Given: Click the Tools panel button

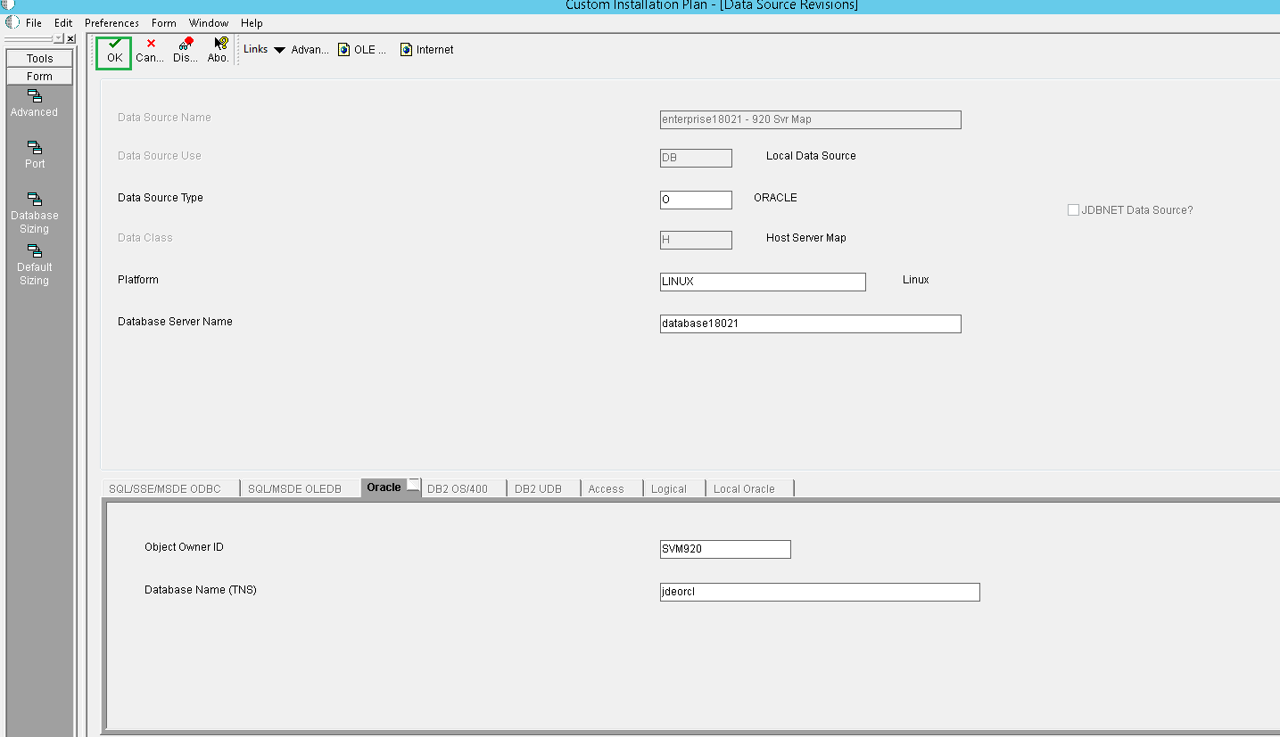Looking at the screenshot, I should (39, 57).
